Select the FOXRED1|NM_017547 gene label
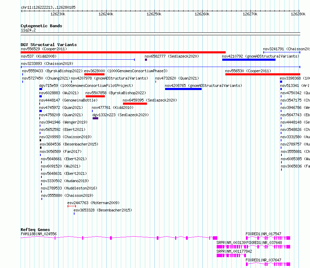Viewport: 310px width, 268px height. pos(263,234)
